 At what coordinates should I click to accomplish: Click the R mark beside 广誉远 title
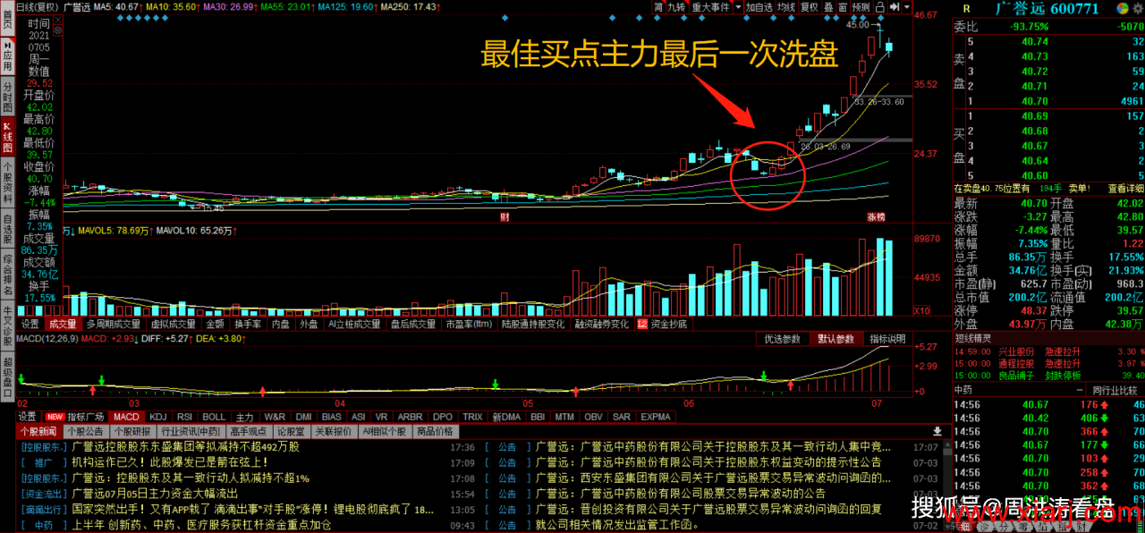[965, 8]
